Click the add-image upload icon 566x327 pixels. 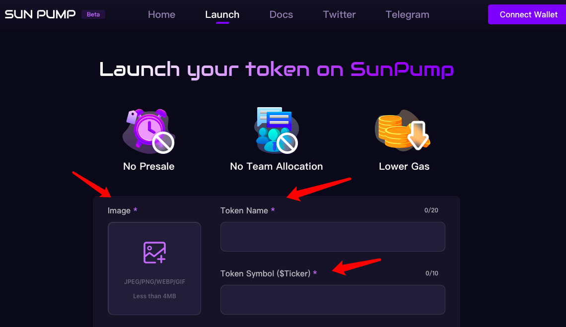point(154,252)
